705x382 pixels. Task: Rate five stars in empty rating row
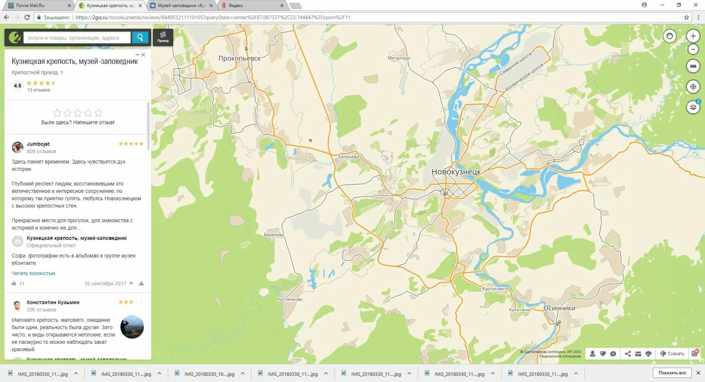99,113
